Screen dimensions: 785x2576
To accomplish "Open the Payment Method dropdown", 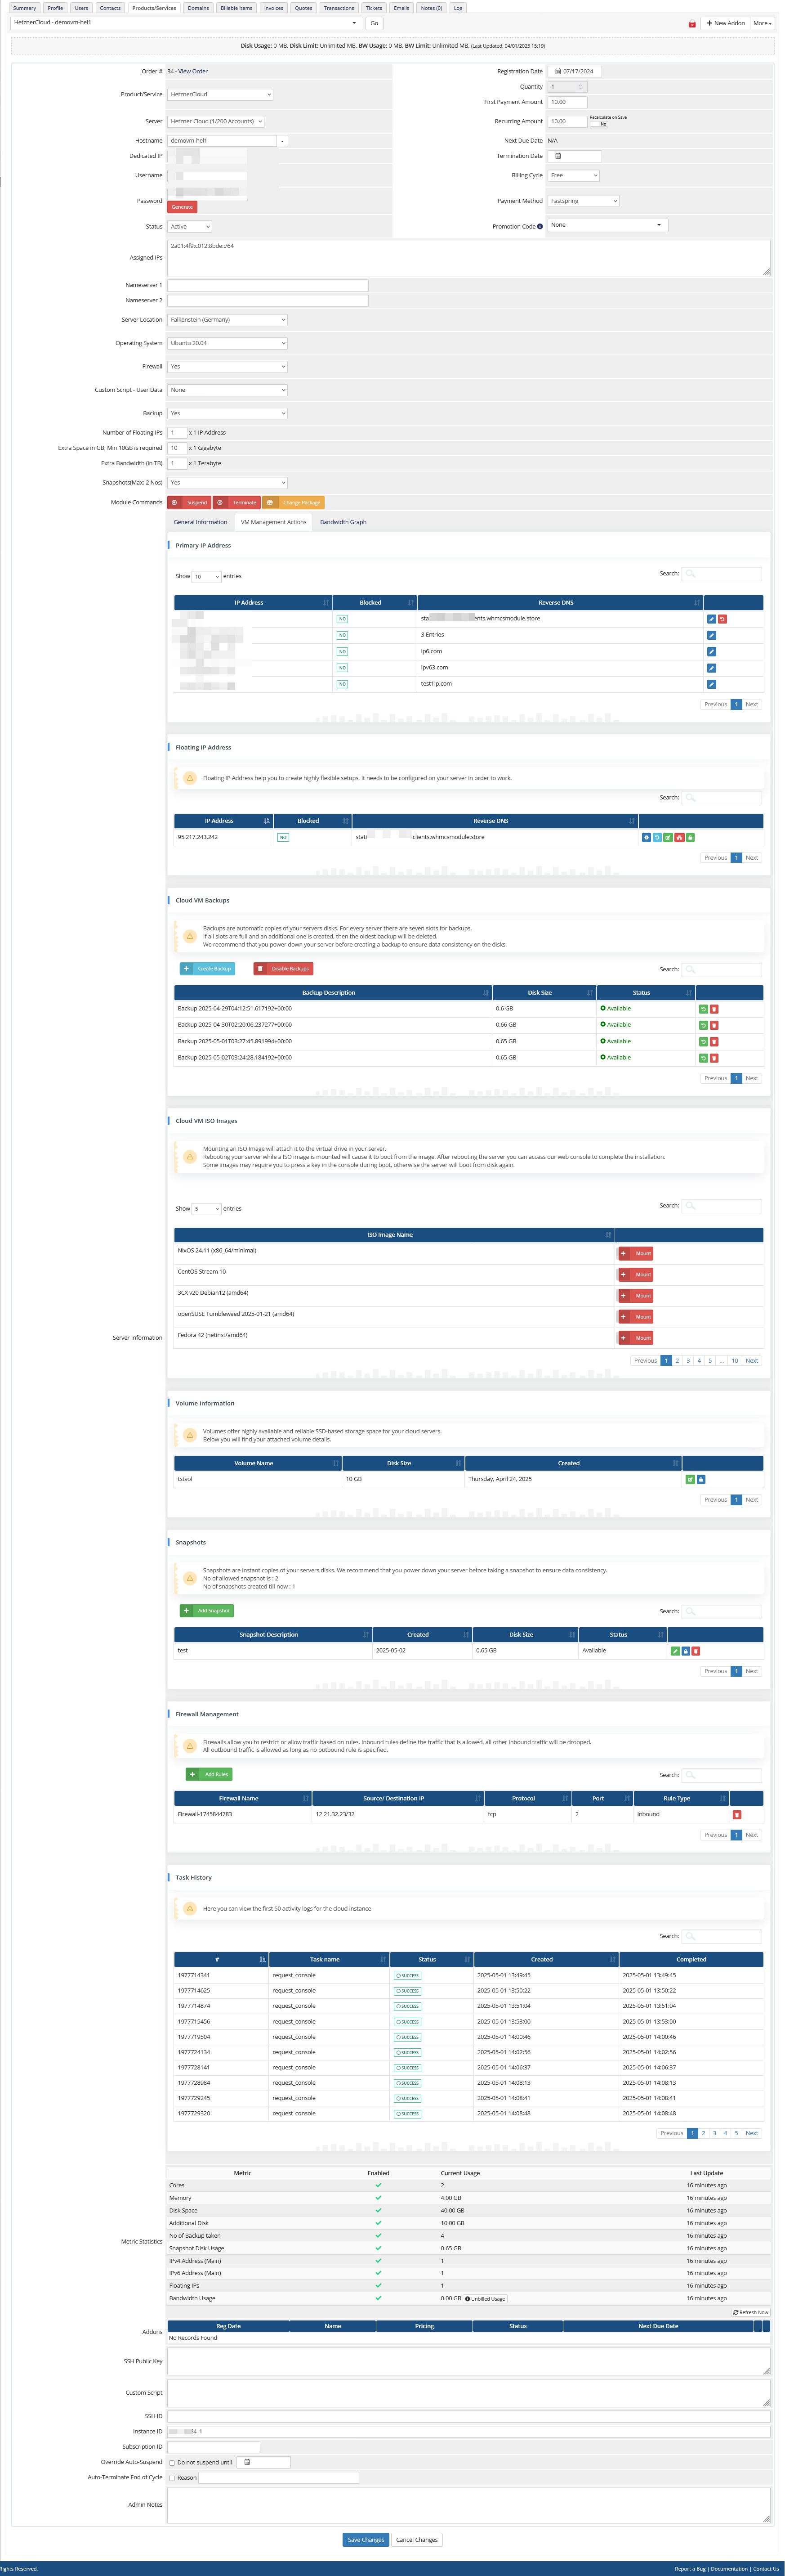I will (x=584, y=201).
